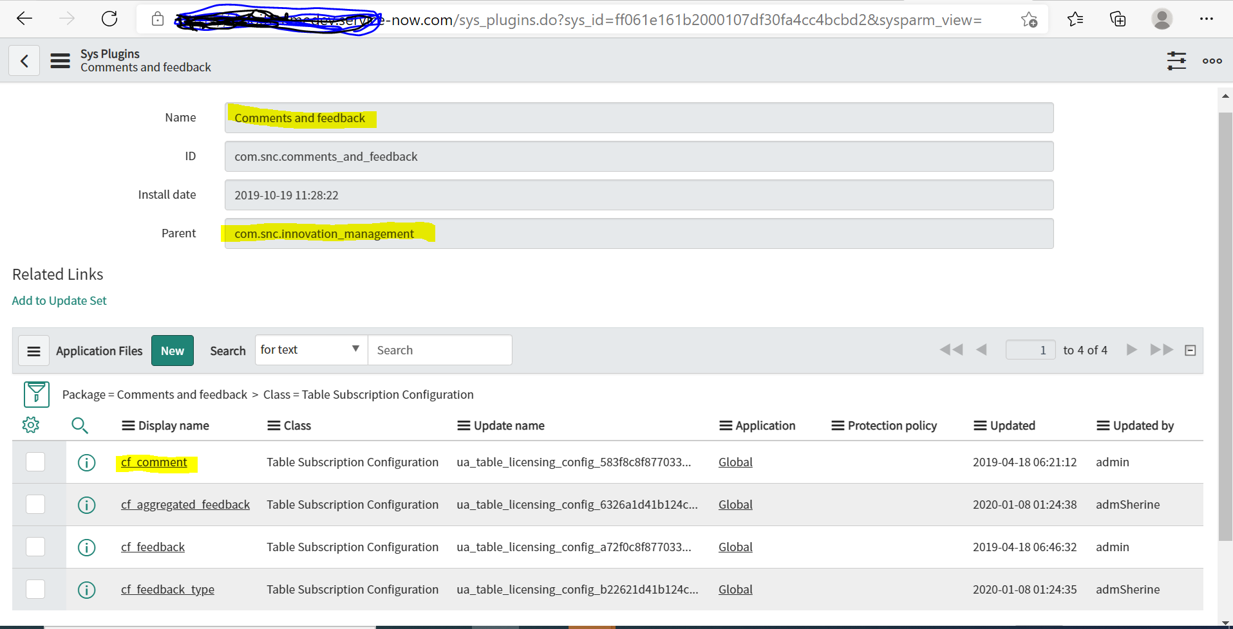Click the gear icon to personalize list columns
The image size is (1233, 629).
tap(30, 425)
